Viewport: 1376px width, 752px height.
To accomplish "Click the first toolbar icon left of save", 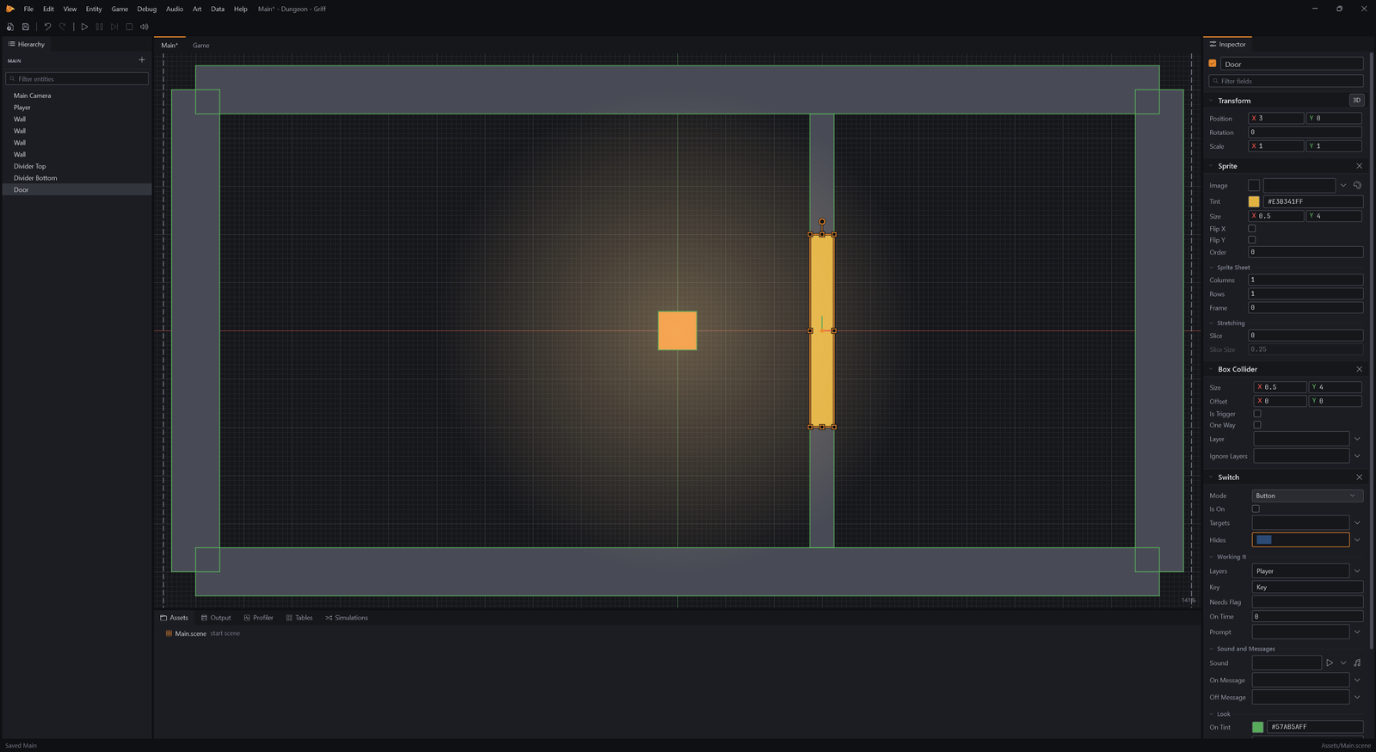I will 10,27.
